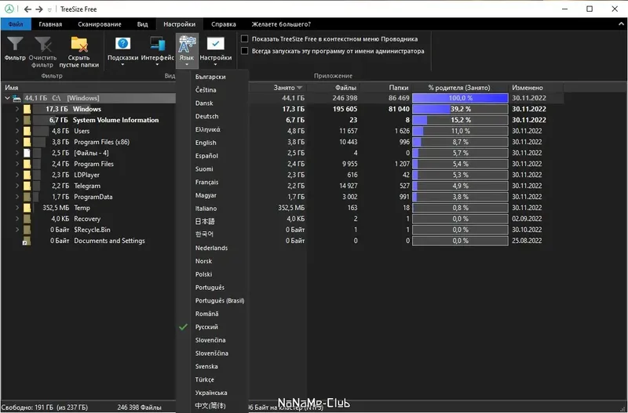Click Скрыть пустые папки folder icon

79,44
